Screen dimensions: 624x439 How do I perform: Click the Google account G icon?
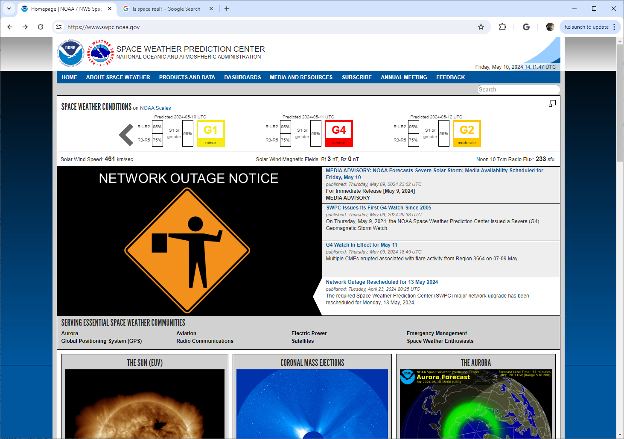[x=526, y=27]
